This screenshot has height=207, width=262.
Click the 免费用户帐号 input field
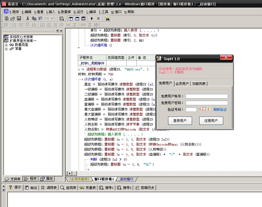[x=207, y=96]
